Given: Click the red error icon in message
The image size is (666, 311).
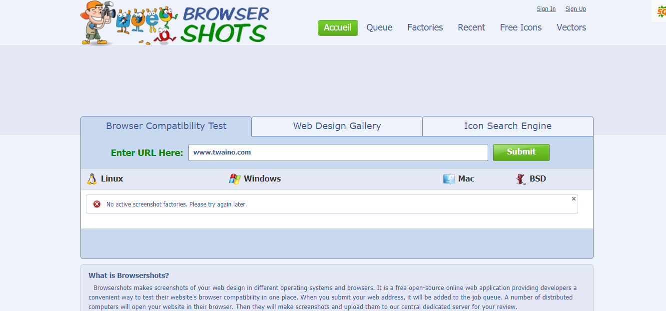Looking at the screenshot, I should pos(97,204).
